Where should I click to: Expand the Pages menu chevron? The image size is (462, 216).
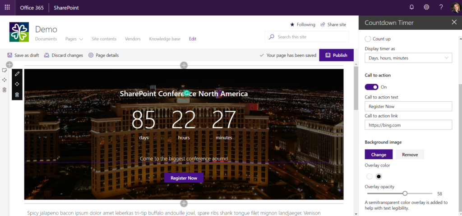point(81,39)
